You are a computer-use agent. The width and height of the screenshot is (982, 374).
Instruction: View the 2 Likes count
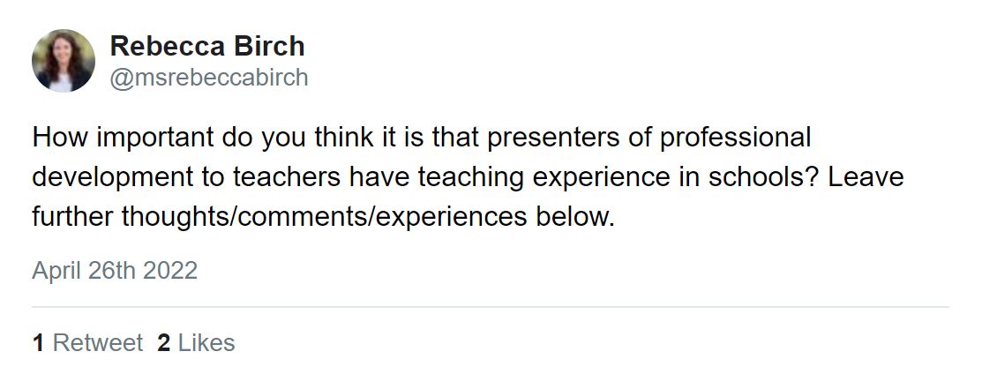click(x=196, y=342)
